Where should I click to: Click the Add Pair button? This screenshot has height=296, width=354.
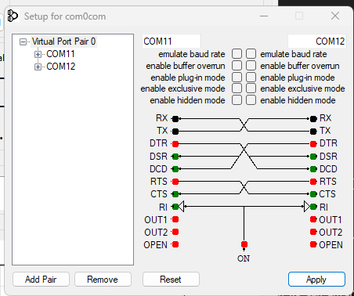[x=41, y=280]
